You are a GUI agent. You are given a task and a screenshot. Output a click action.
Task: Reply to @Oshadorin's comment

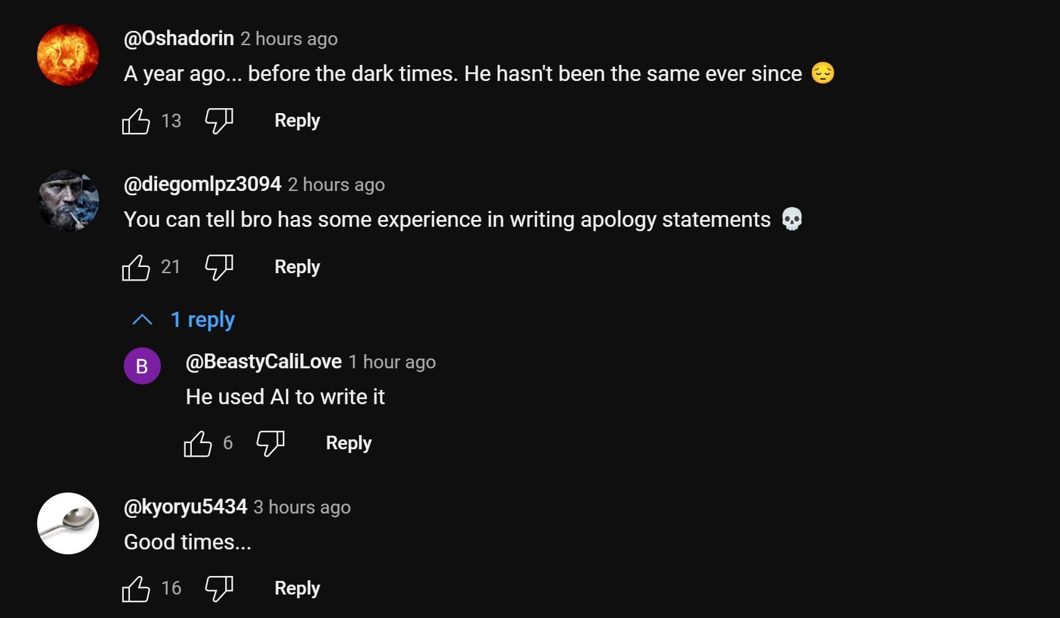pyautogui.click(x=297, y=121)
